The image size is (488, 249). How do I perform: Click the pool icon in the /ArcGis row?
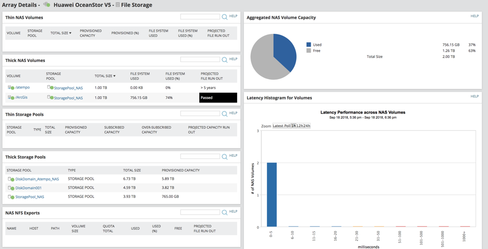[x=50, y=97]
